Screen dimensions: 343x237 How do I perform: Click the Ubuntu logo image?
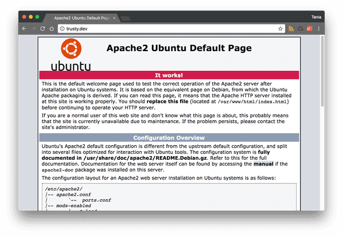71,55
